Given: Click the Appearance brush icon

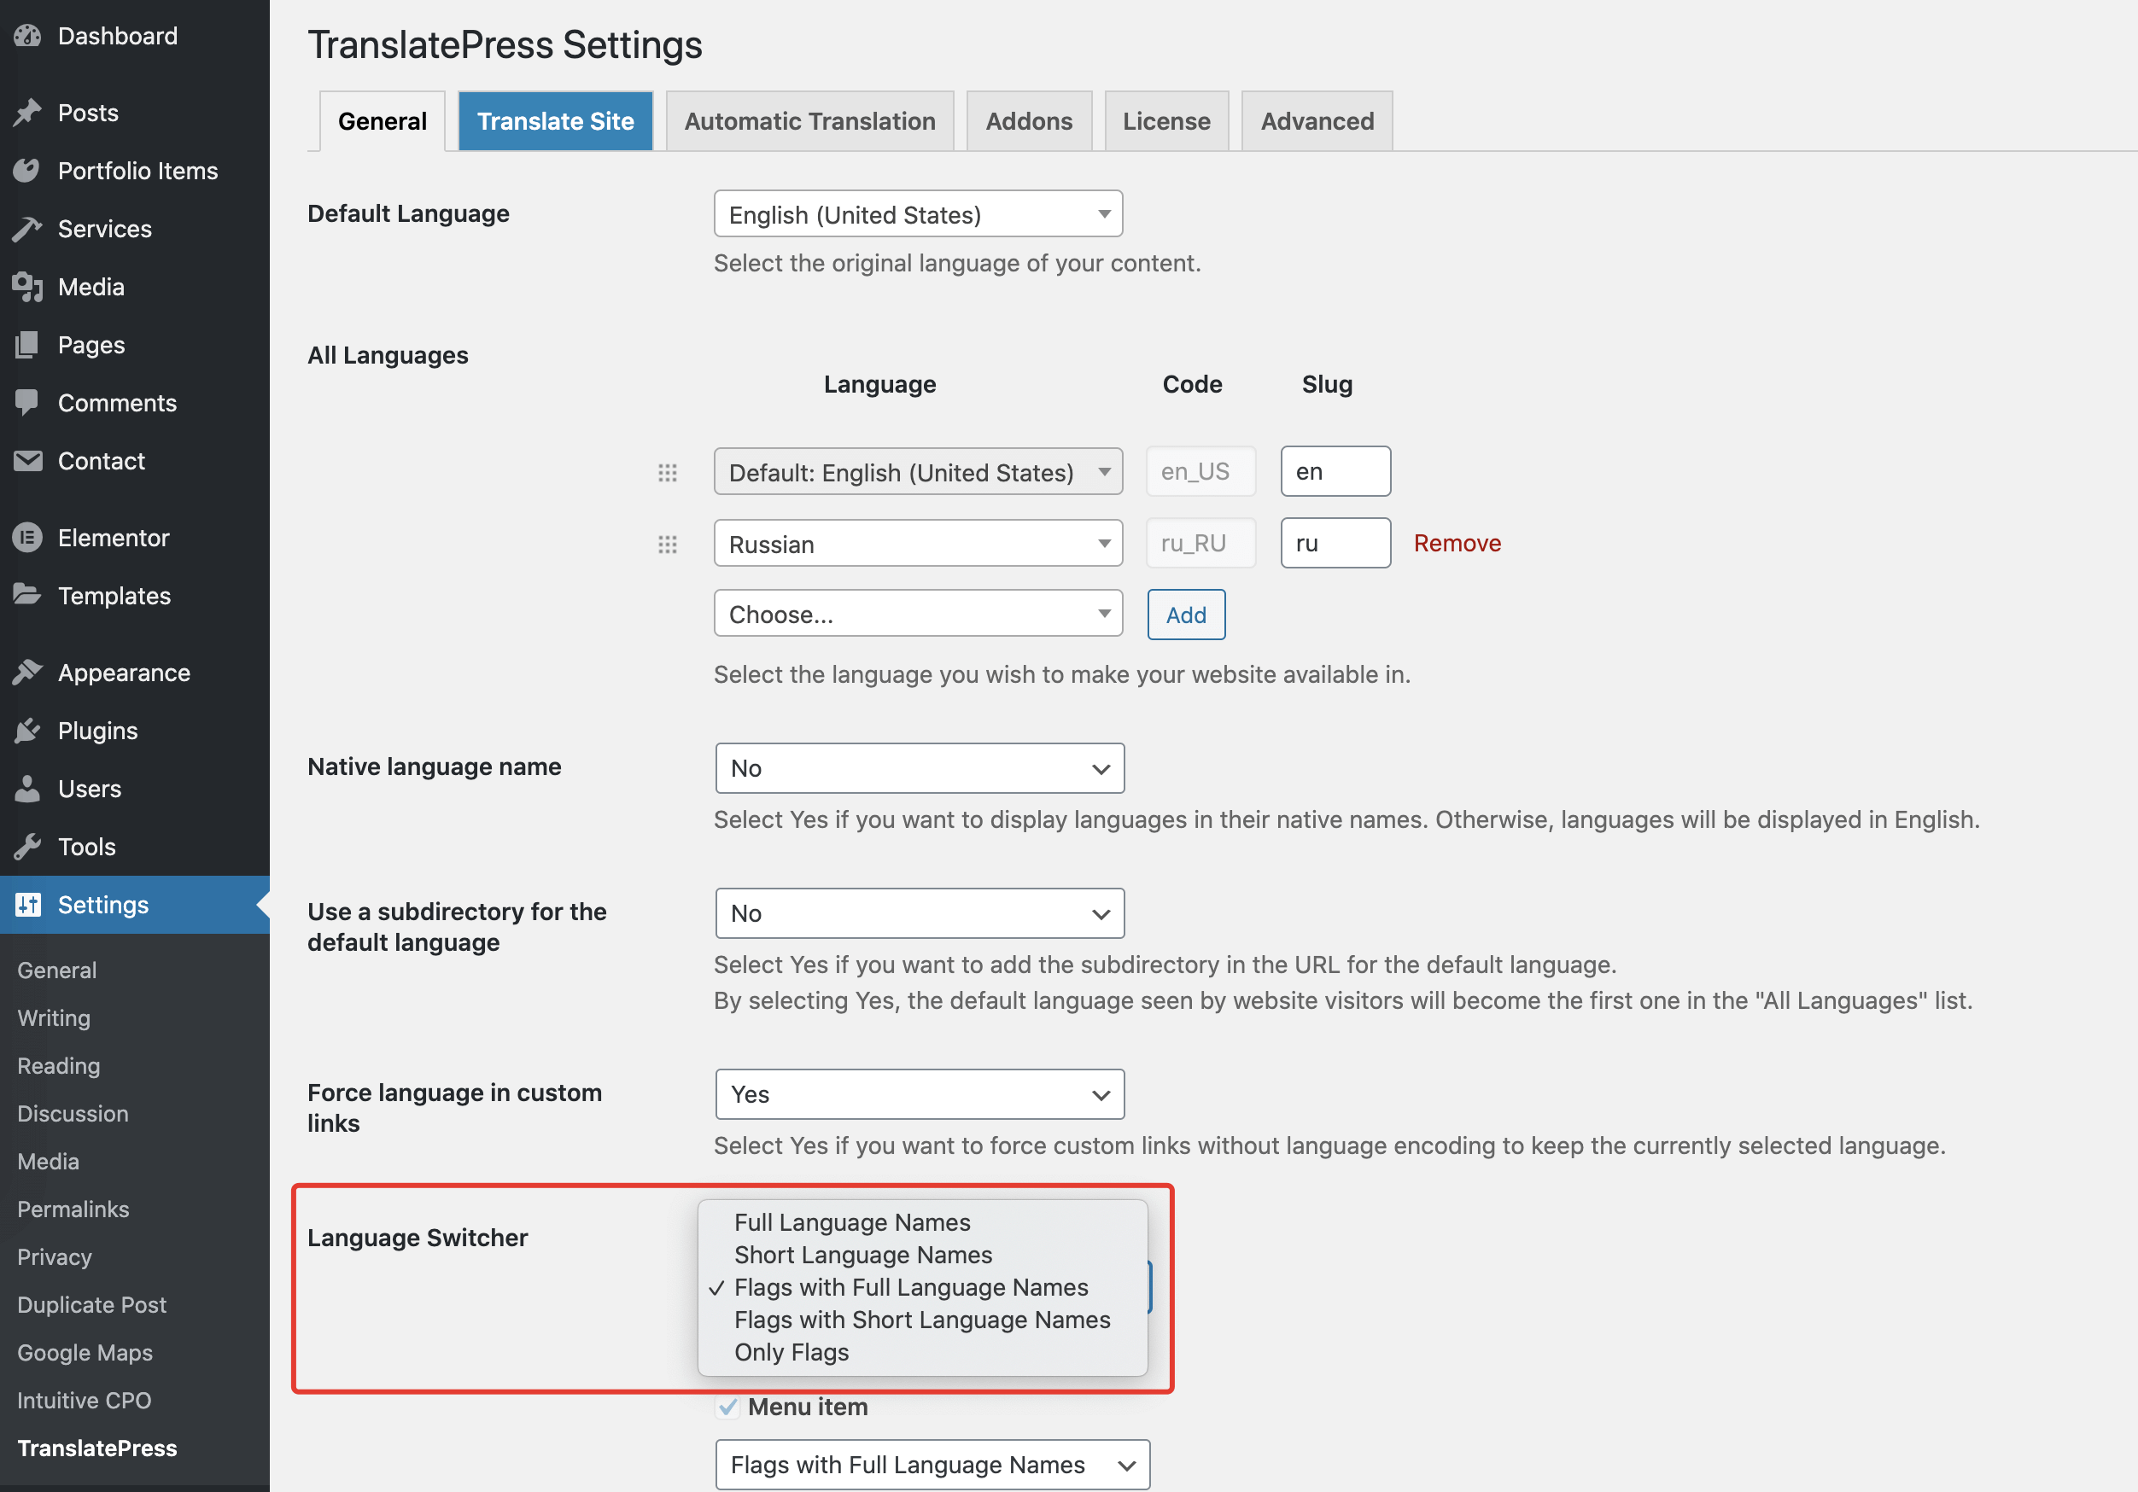Looking at the screenshot, I should coord(29,671).
